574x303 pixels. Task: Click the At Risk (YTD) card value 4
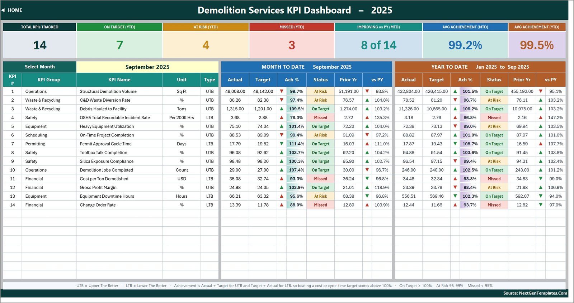click(x=206, y=45)
